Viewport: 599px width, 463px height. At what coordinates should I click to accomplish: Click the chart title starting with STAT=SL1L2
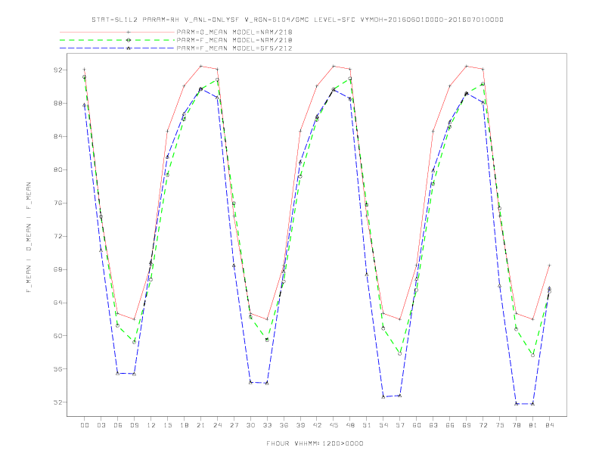pyautogui.click(x=297, y=20)
